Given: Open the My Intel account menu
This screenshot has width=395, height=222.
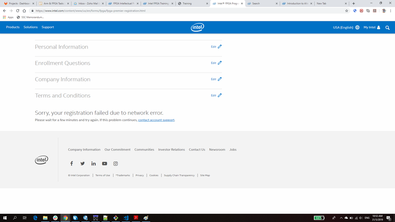Looking at the screenshot, I should click(x=372, y=27).
